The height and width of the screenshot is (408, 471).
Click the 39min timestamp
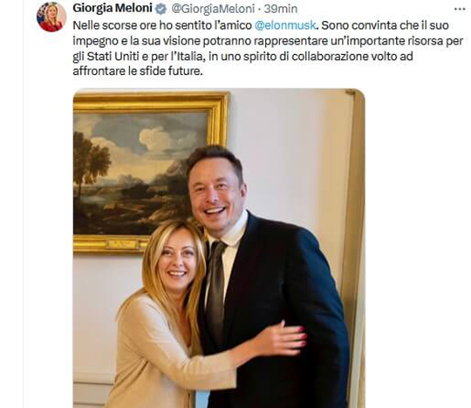coord(281,9)
